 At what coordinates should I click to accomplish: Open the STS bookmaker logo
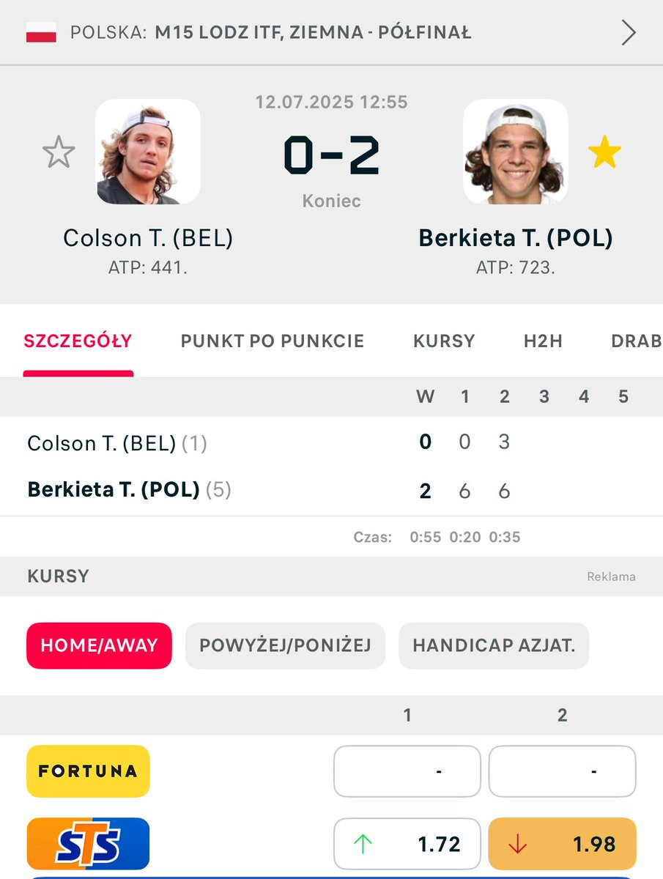coord(88,844)
